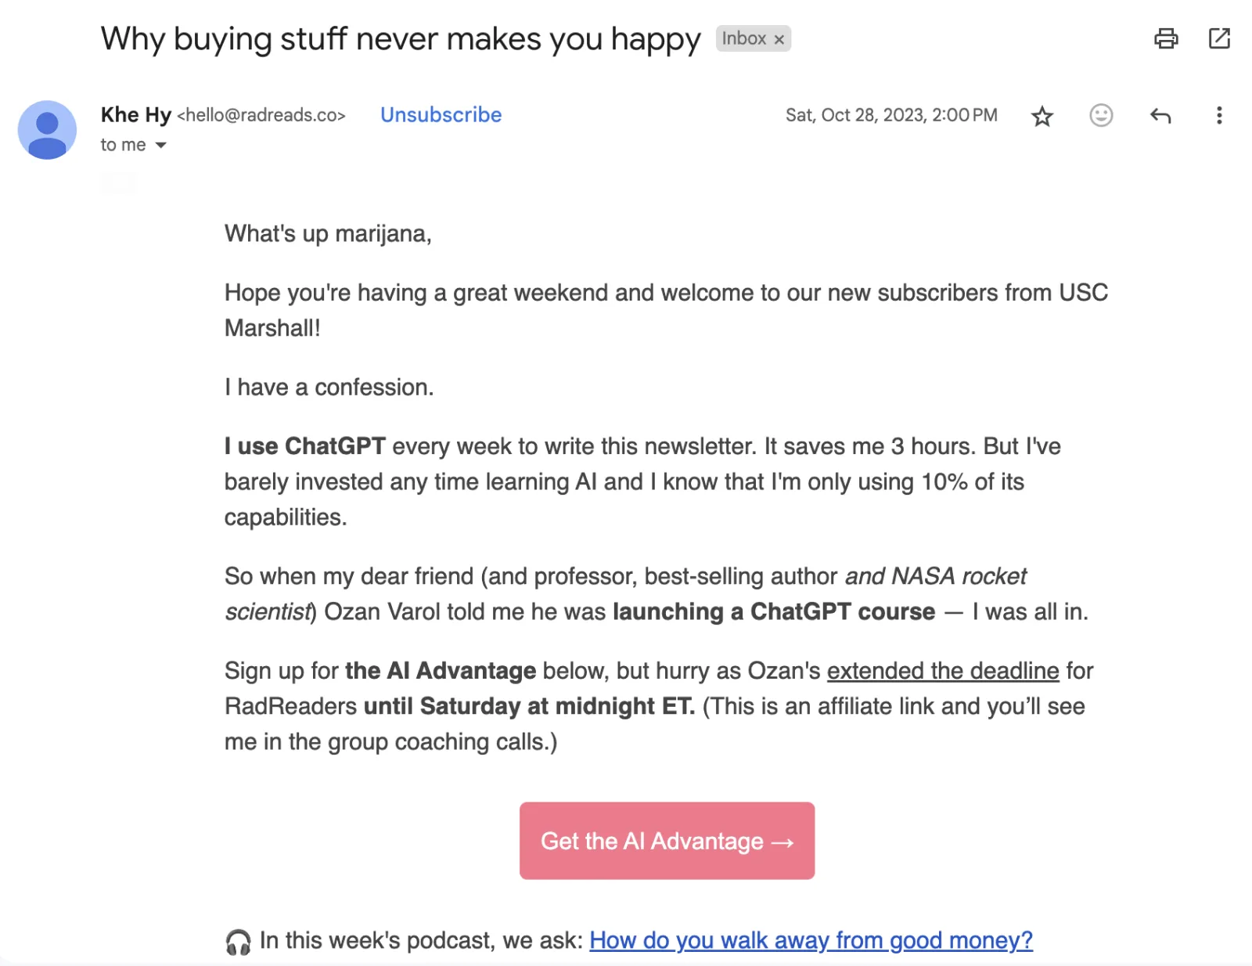Viewport: 1252px width, 966px height.
Task: Print this email
Action: [x=1166, y=38]
